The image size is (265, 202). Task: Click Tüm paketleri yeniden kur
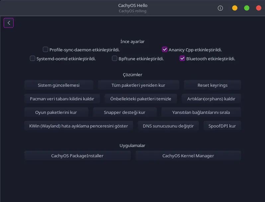click(138, 85)
